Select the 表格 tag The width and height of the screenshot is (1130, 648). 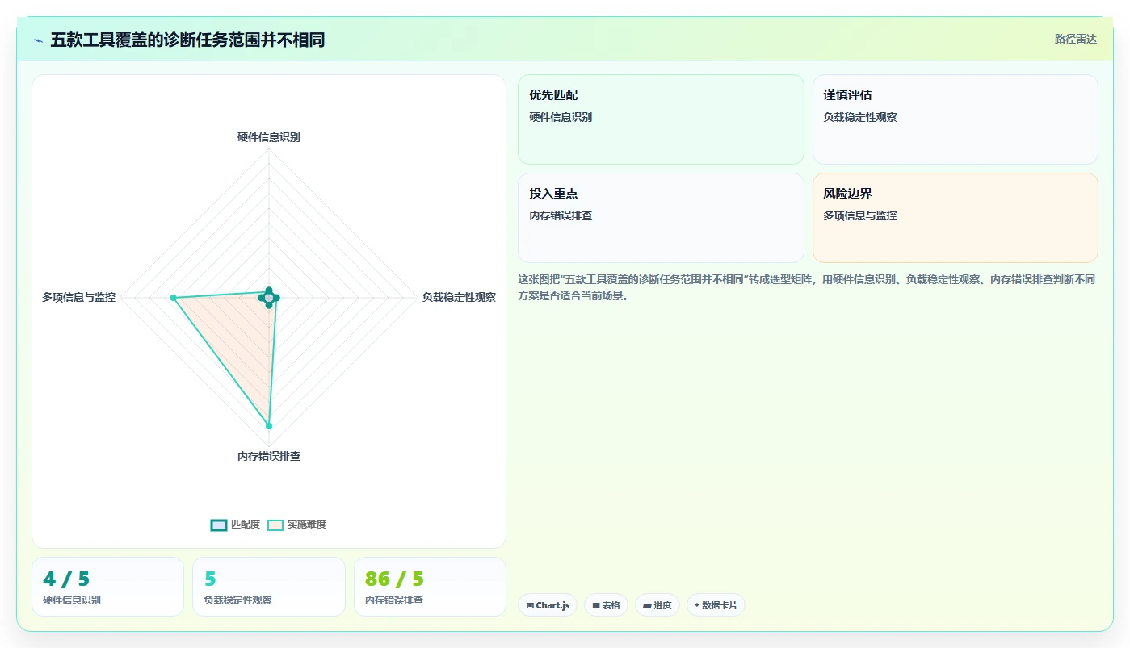point(606,605)
